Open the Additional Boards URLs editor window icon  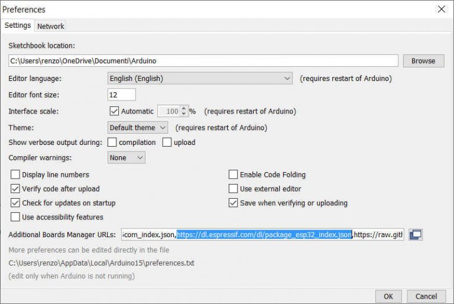pyautogui.click(x=416, y=234)
